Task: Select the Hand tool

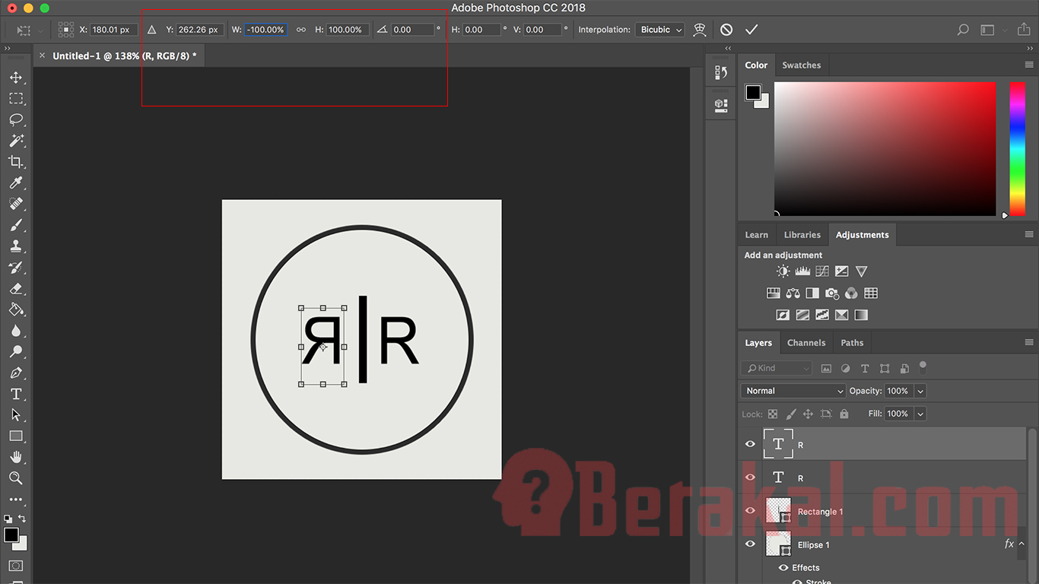Action: point(17,457)
